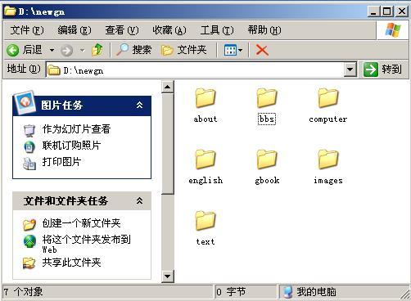Select the images folder icon
The width and height of the screenshot is (411, 301).
pos(328,159)
